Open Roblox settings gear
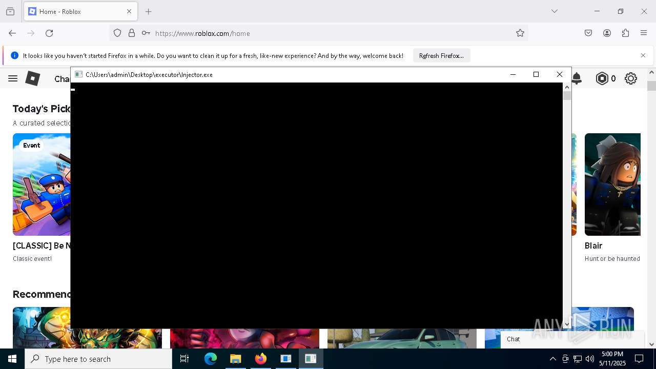Screen dimensions: 656x369 631,78
